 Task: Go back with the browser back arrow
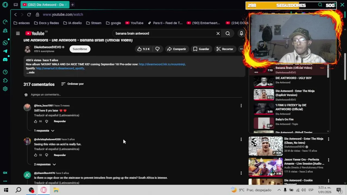tap(15, 15)
